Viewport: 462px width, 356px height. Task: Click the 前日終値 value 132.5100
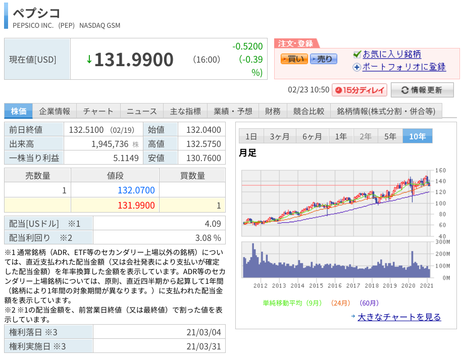[86, 130]
